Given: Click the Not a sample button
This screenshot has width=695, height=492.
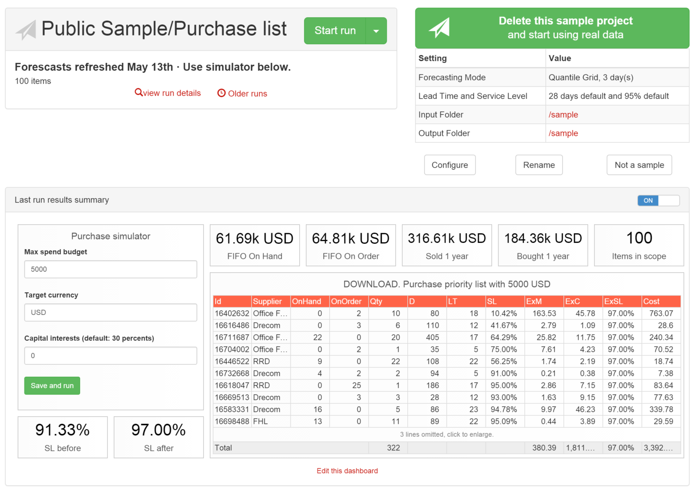Looking at the screenshot, I should pos(639,165).
